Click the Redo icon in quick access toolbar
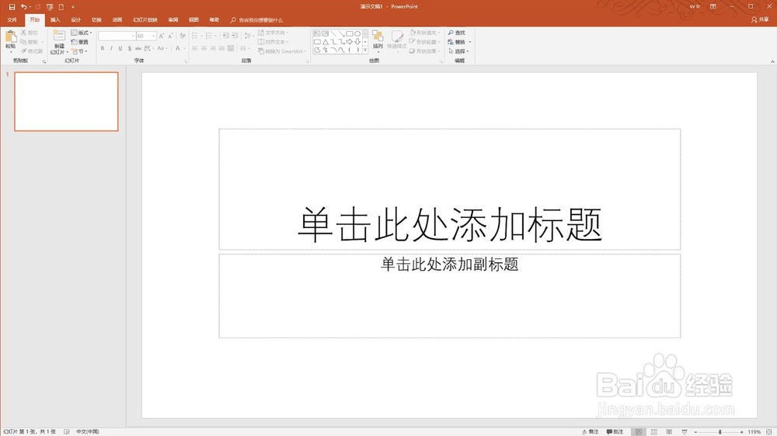 pos(37,7)
